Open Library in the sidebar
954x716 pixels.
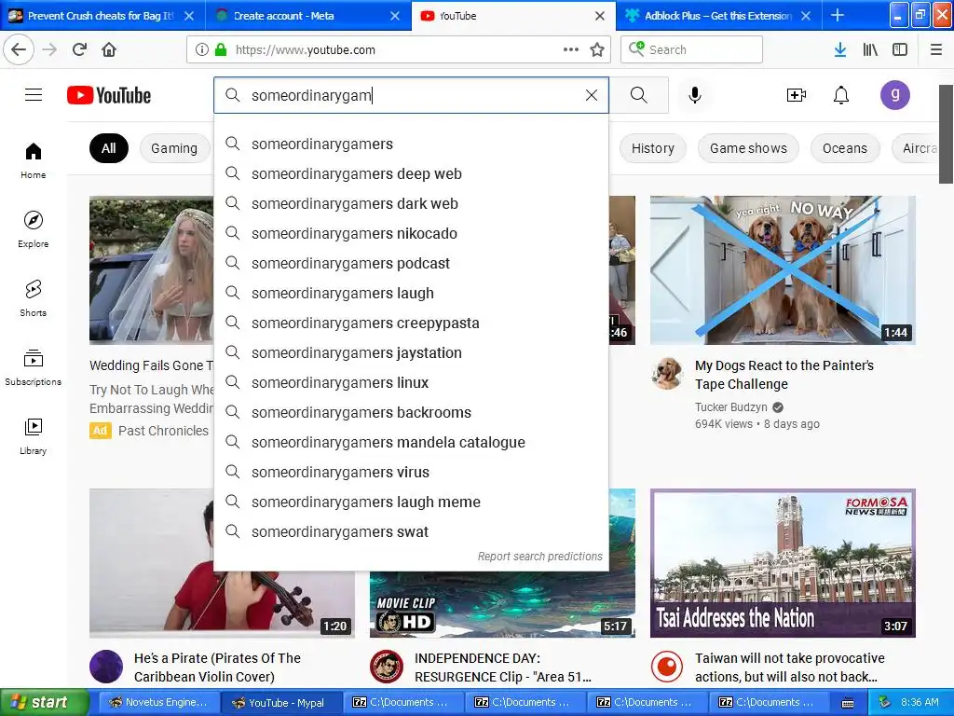[x=33, y=436]
